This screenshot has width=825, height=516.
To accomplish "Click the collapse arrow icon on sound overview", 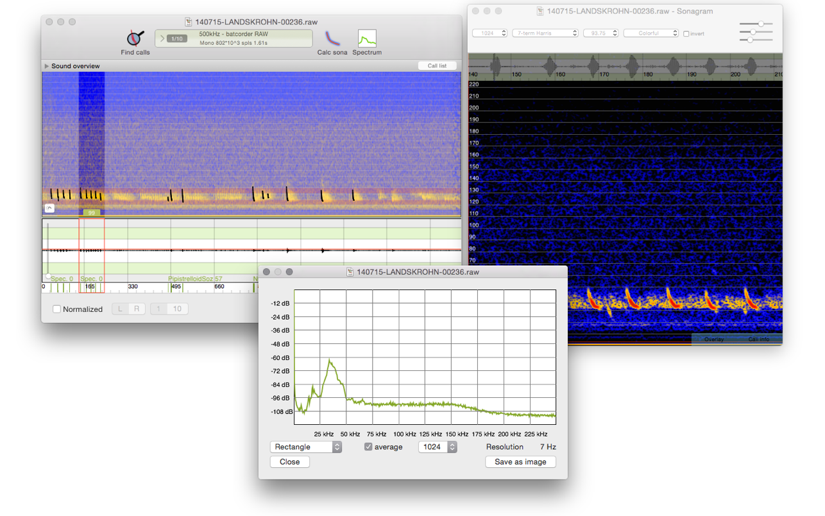I will 49,208.
